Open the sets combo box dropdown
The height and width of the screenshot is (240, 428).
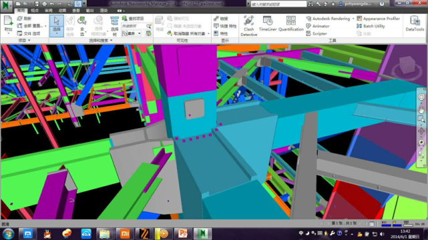pos(132,33)
